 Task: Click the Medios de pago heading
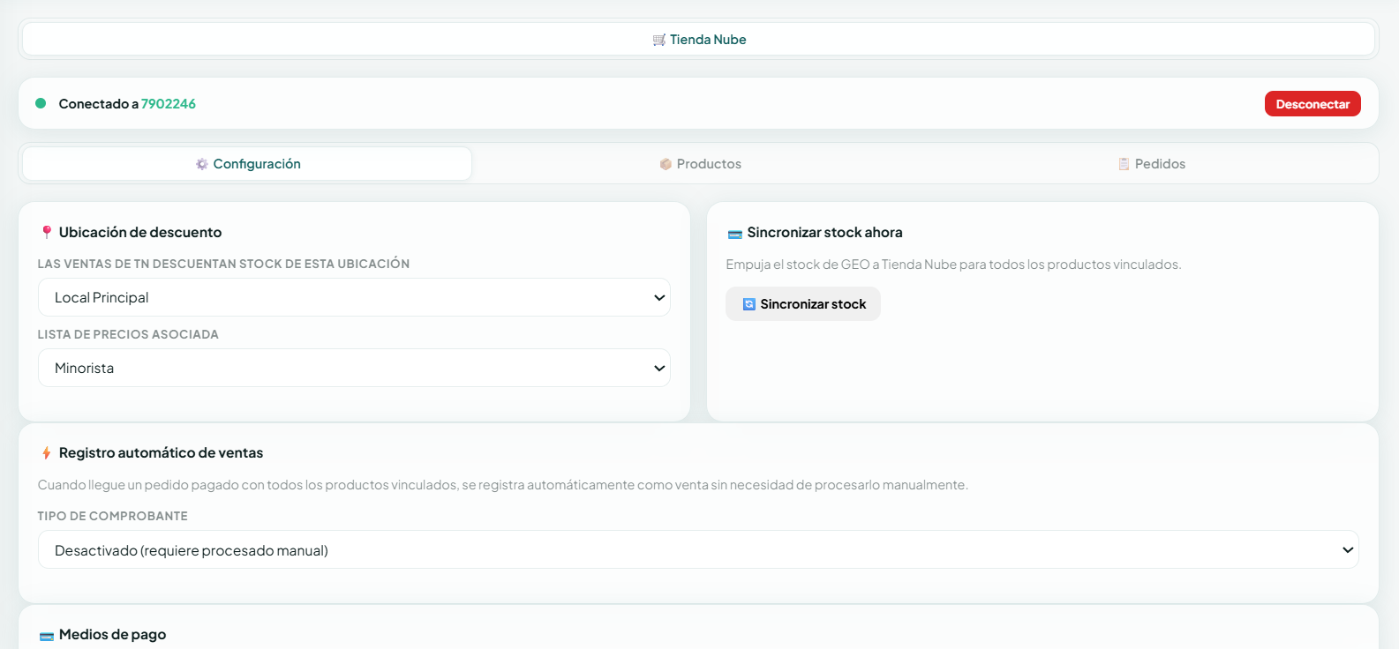point(112,635)
